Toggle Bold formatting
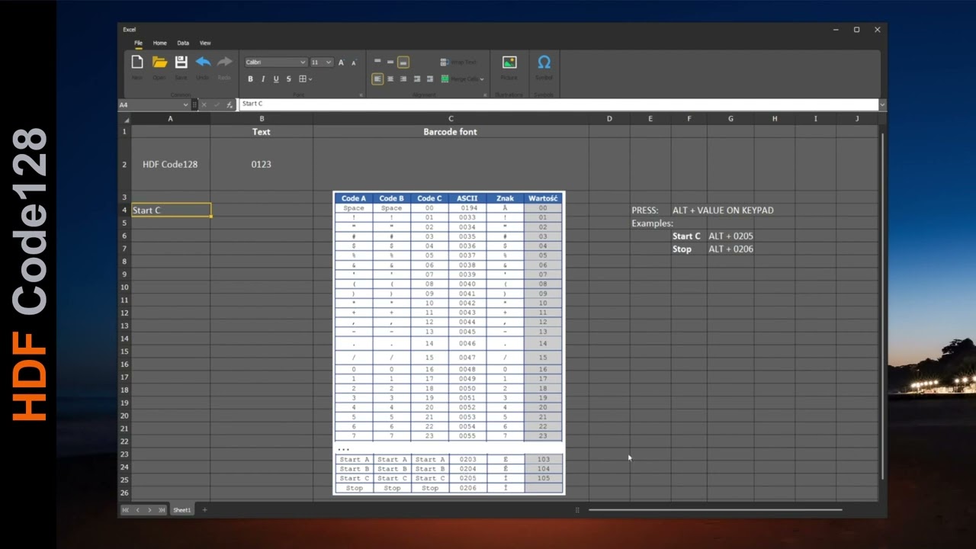Viewport: 976px width, 549px height. 250,79
